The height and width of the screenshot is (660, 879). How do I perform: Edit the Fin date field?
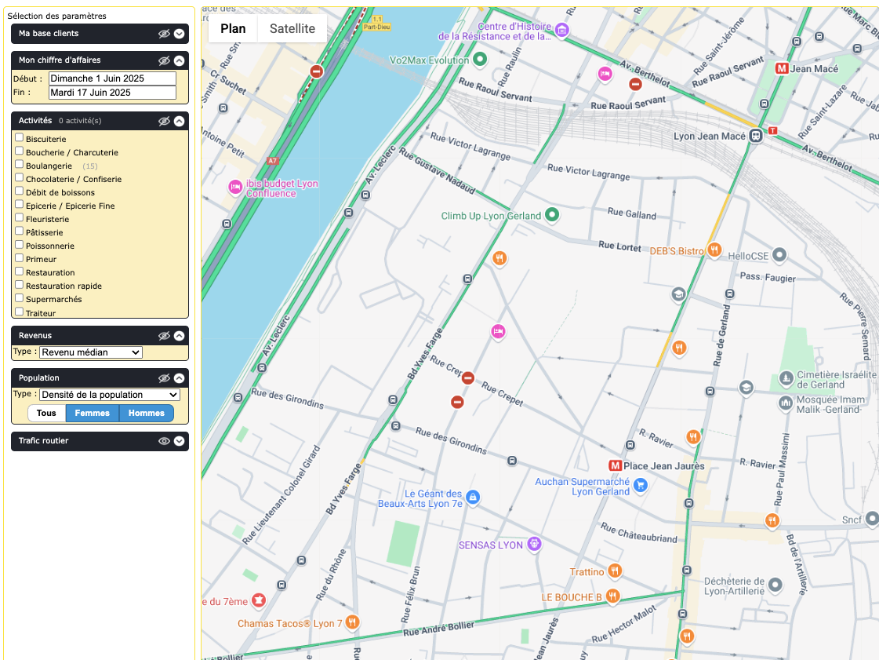(112, 93)
